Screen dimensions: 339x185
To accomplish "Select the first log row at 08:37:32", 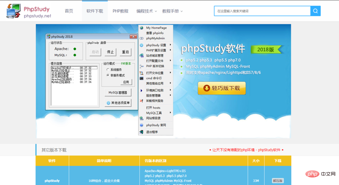I will [x=74, y=68].
